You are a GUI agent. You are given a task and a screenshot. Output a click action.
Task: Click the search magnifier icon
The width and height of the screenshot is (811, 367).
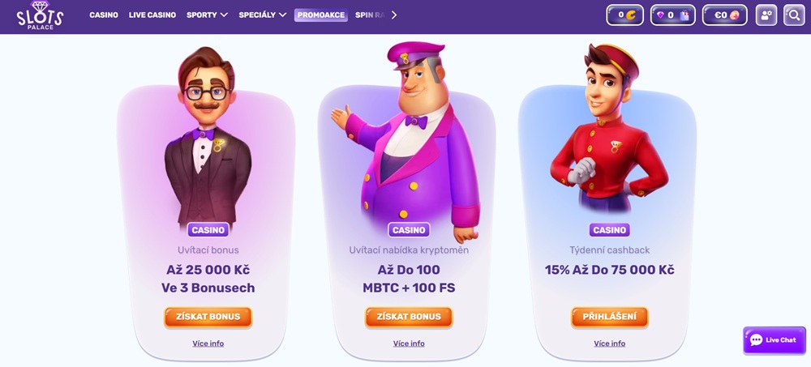point(794,15)
